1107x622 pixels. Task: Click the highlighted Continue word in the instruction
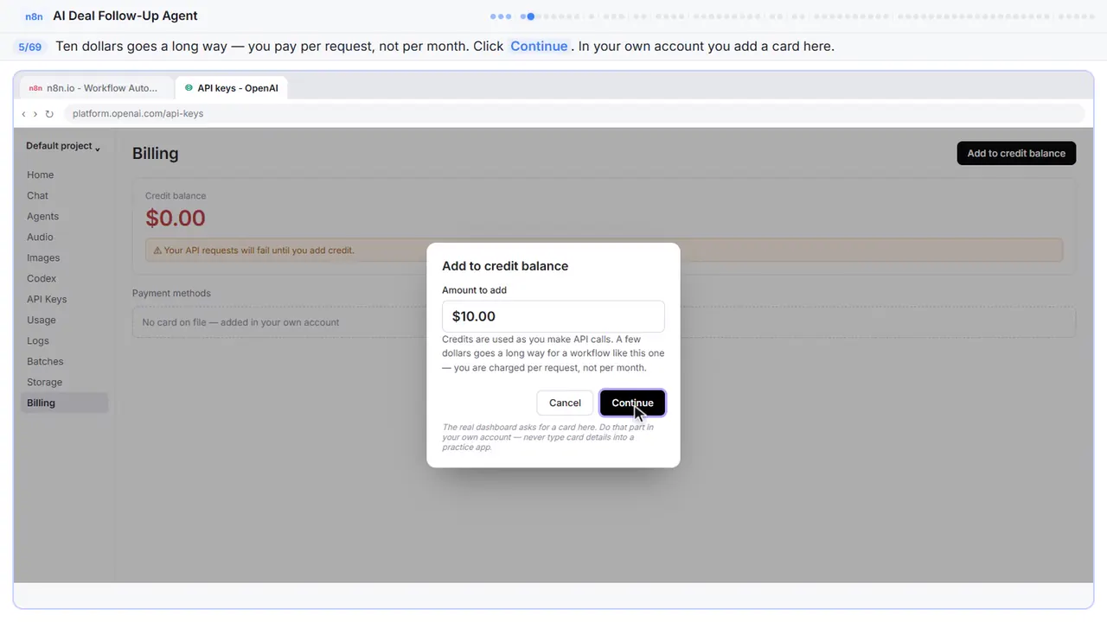click(539, 47)
